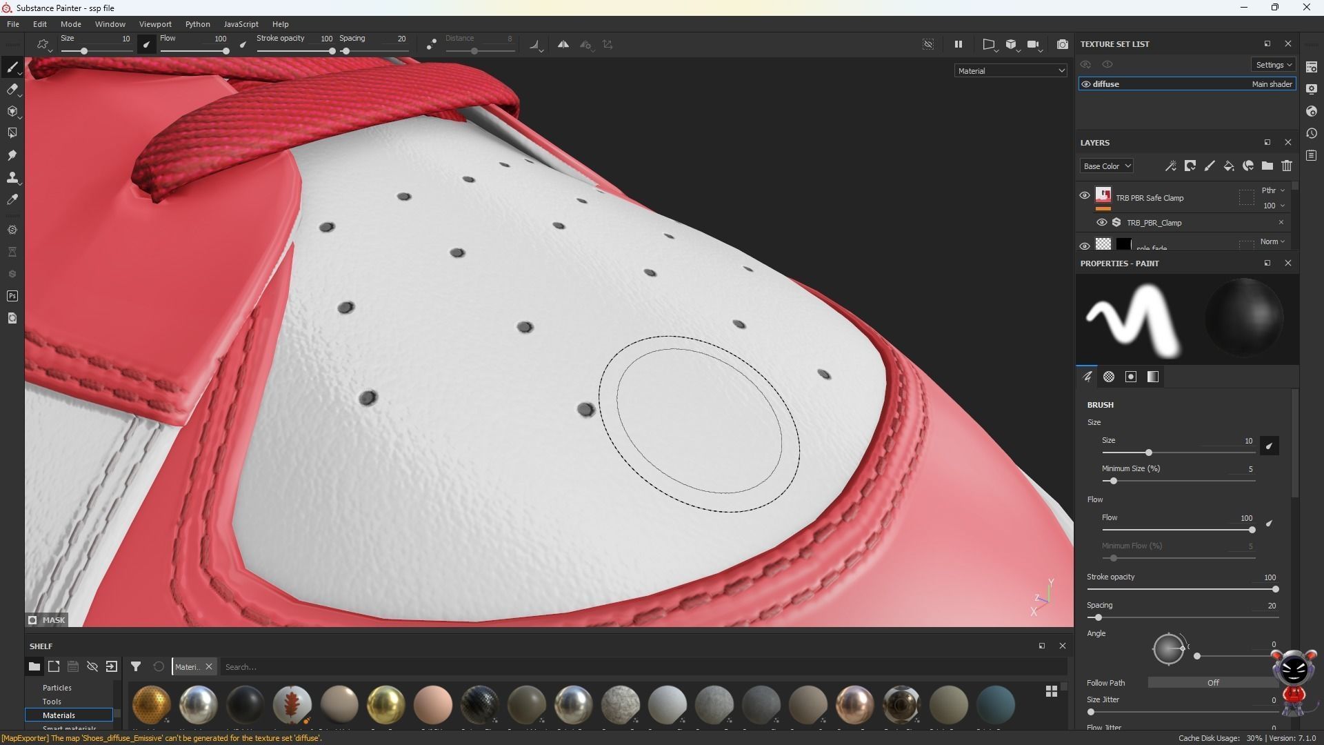The height and width of the screenshot is (745, 1324).
Task: Select the Clone stamp tool
Action: click(x=12, y=177)
